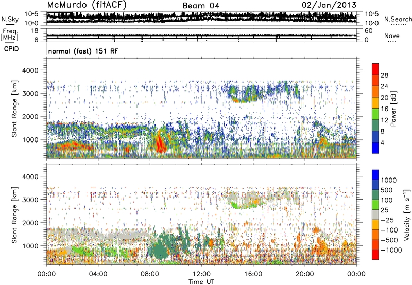Viewport: 412px width, 285px height.
Task: Click the 28 tick on power colorbar
Action: coord(384,75)
